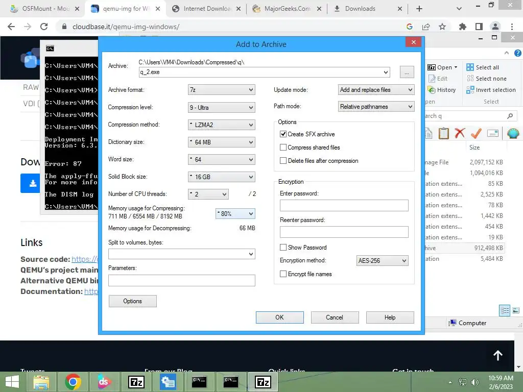Switch to large icons view in file manager
523x392 pixels.
pyautogui.click(x=516, y=311)
